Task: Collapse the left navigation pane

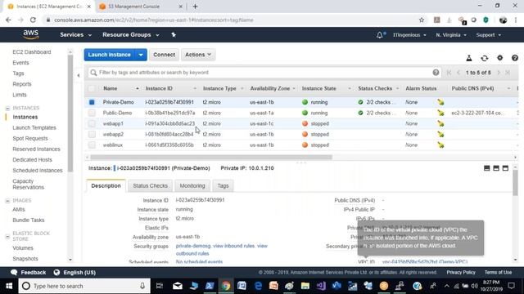Action: pos(79,75)
